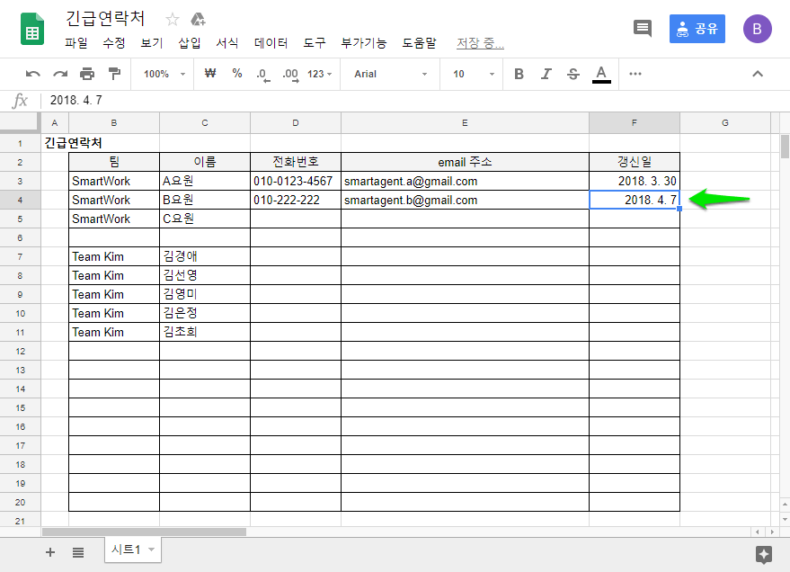Open the comment history panel
The height and width of the screenshot is (572, 790).
pyautogui.click(x=642, y=28)
